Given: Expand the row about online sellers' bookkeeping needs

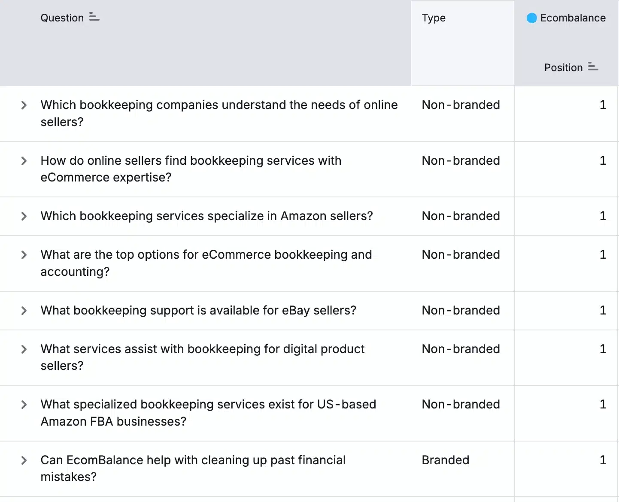Looking at the screenshot, I should point(24,105).
